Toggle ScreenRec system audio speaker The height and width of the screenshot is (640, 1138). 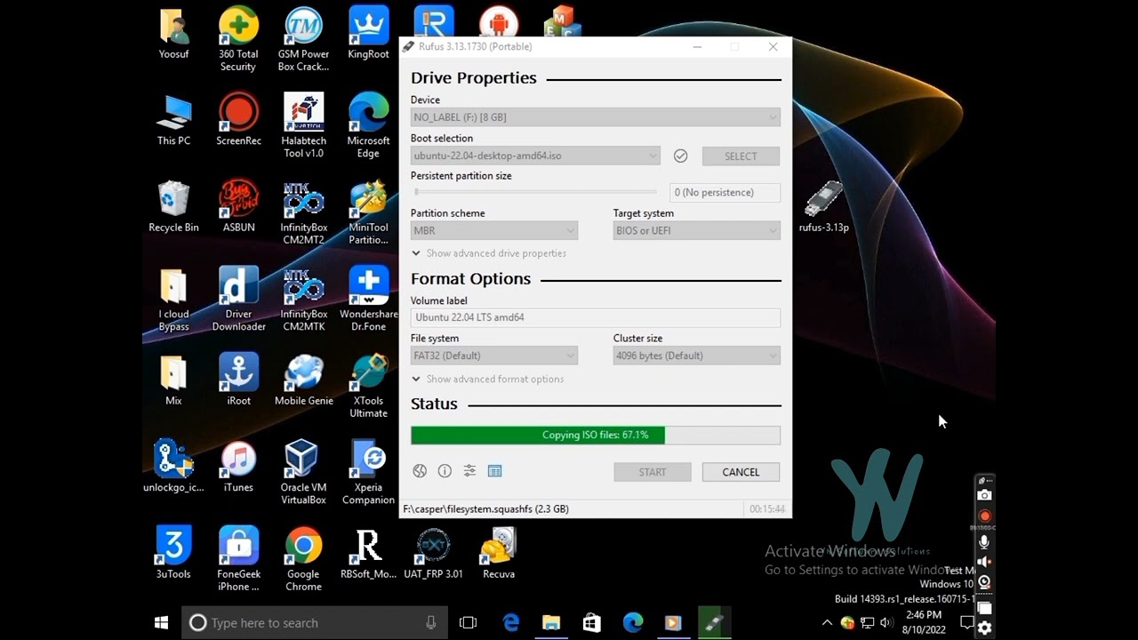point(984,562)
